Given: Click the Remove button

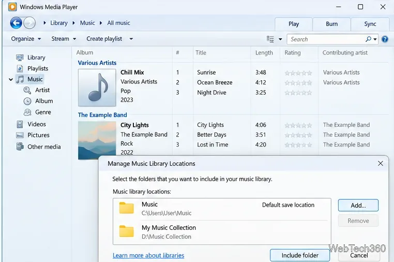Looking at the screenshot, I should click(358, 221).
